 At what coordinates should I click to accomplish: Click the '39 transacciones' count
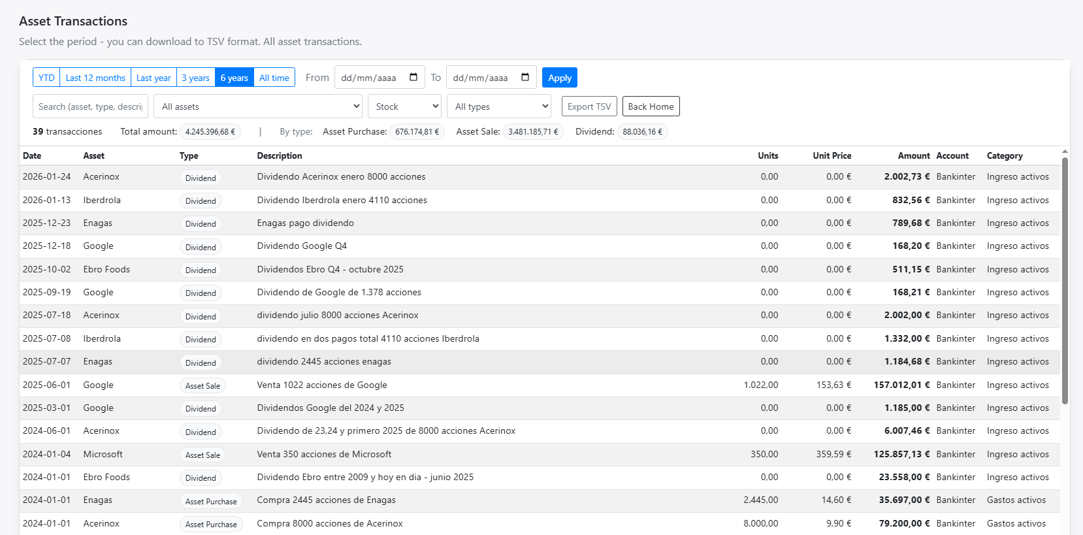point(67,131)
